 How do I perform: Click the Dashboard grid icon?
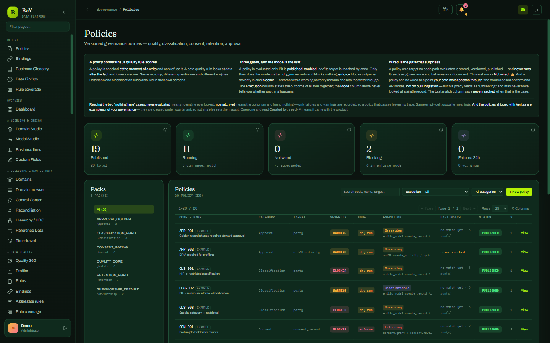click(10, 109)
